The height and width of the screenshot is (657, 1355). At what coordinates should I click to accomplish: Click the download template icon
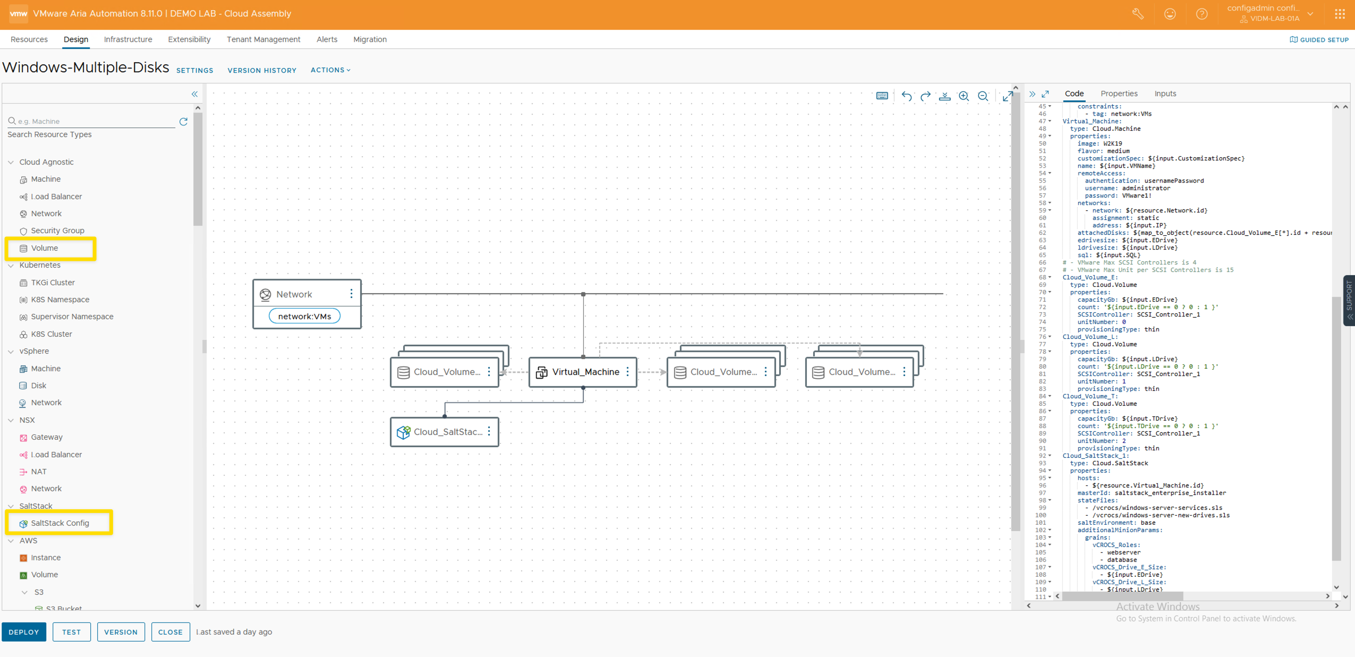(x=944, y=96)
